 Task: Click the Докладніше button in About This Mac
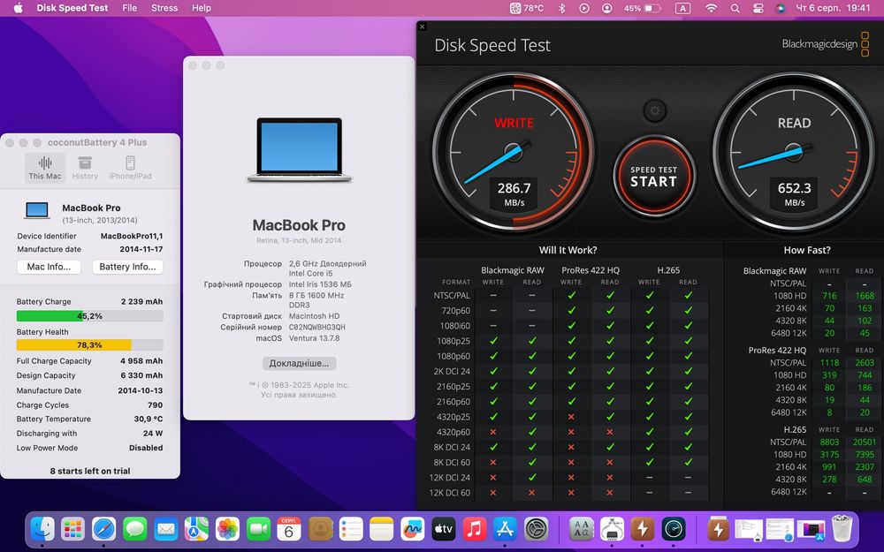pyautogui.click(x=299, y=363)
